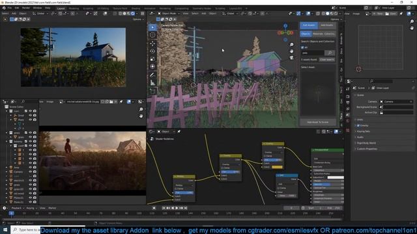
Task: Open the Render menu
Action: [x=26, y=8]
